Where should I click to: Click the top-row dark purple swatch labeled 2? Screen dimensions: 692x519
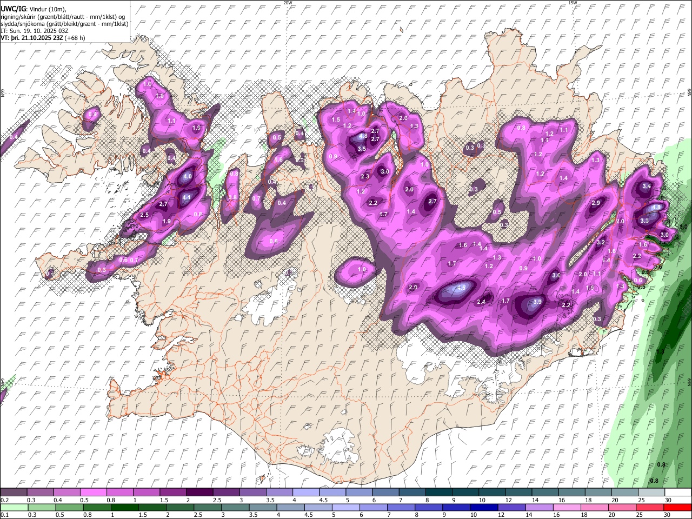tap(199, 493)
